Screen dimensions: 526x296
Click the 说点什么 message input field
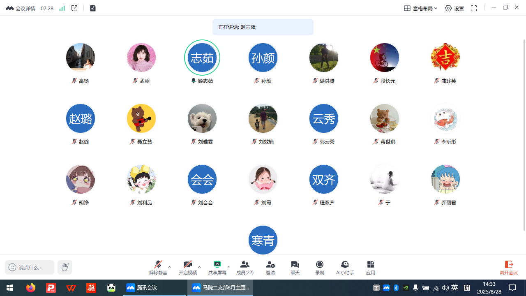(x=30, y=267)
